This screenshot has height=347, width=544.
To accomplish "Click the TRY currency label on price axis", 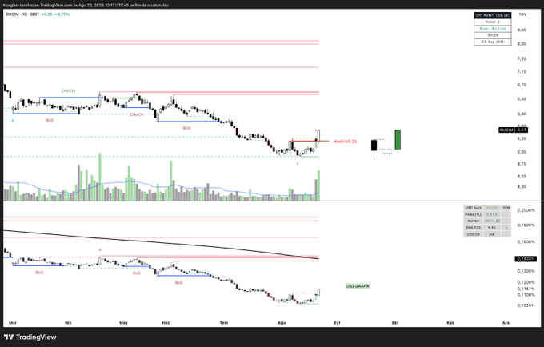I will (x=522, y=14).
